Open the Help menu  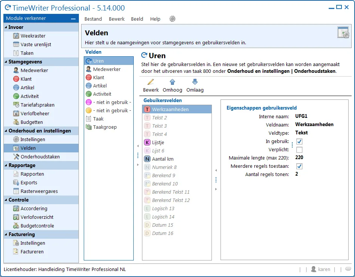155,19
